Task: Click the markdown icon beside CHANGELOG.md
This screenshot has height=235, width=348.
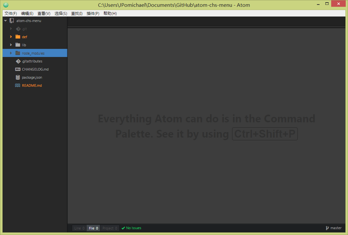Action: (x=18, y=69)
